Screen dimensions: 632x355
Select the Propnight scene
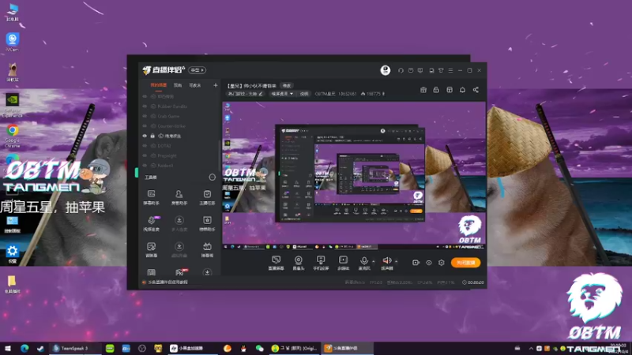point(167,155)
